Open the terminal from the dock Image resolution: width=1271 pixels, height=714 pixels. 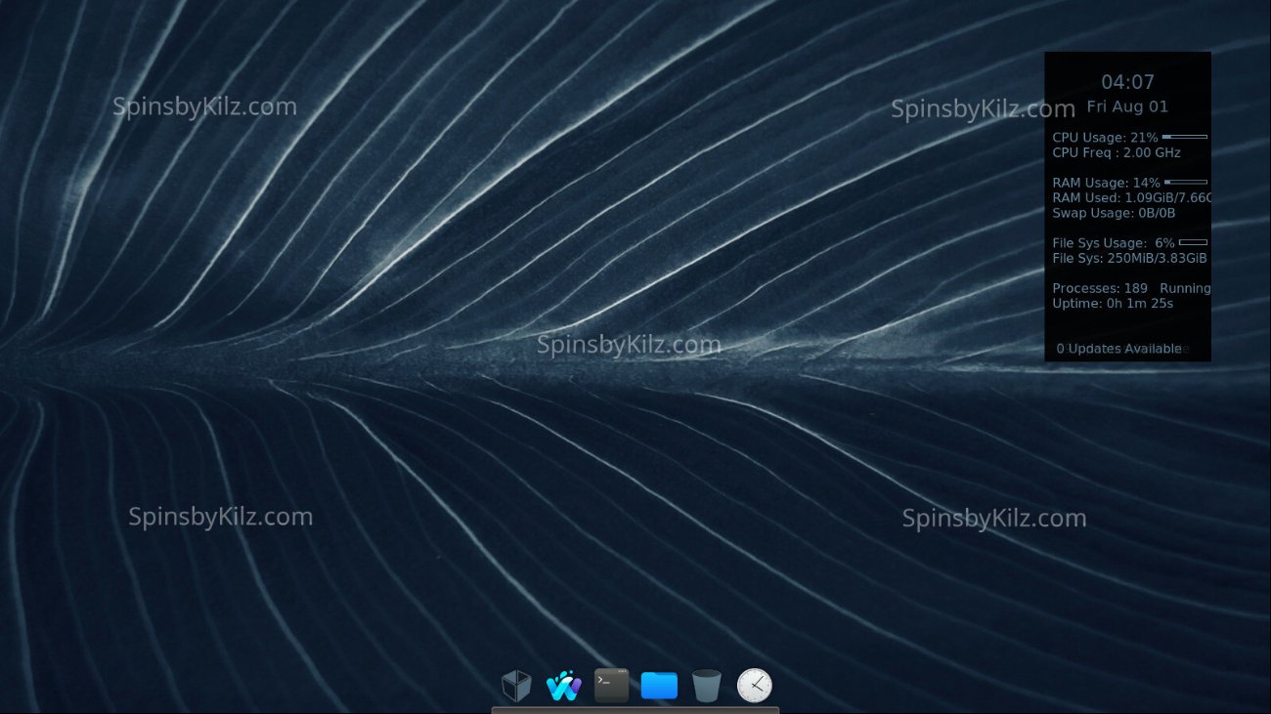click(x=612, y=686)
